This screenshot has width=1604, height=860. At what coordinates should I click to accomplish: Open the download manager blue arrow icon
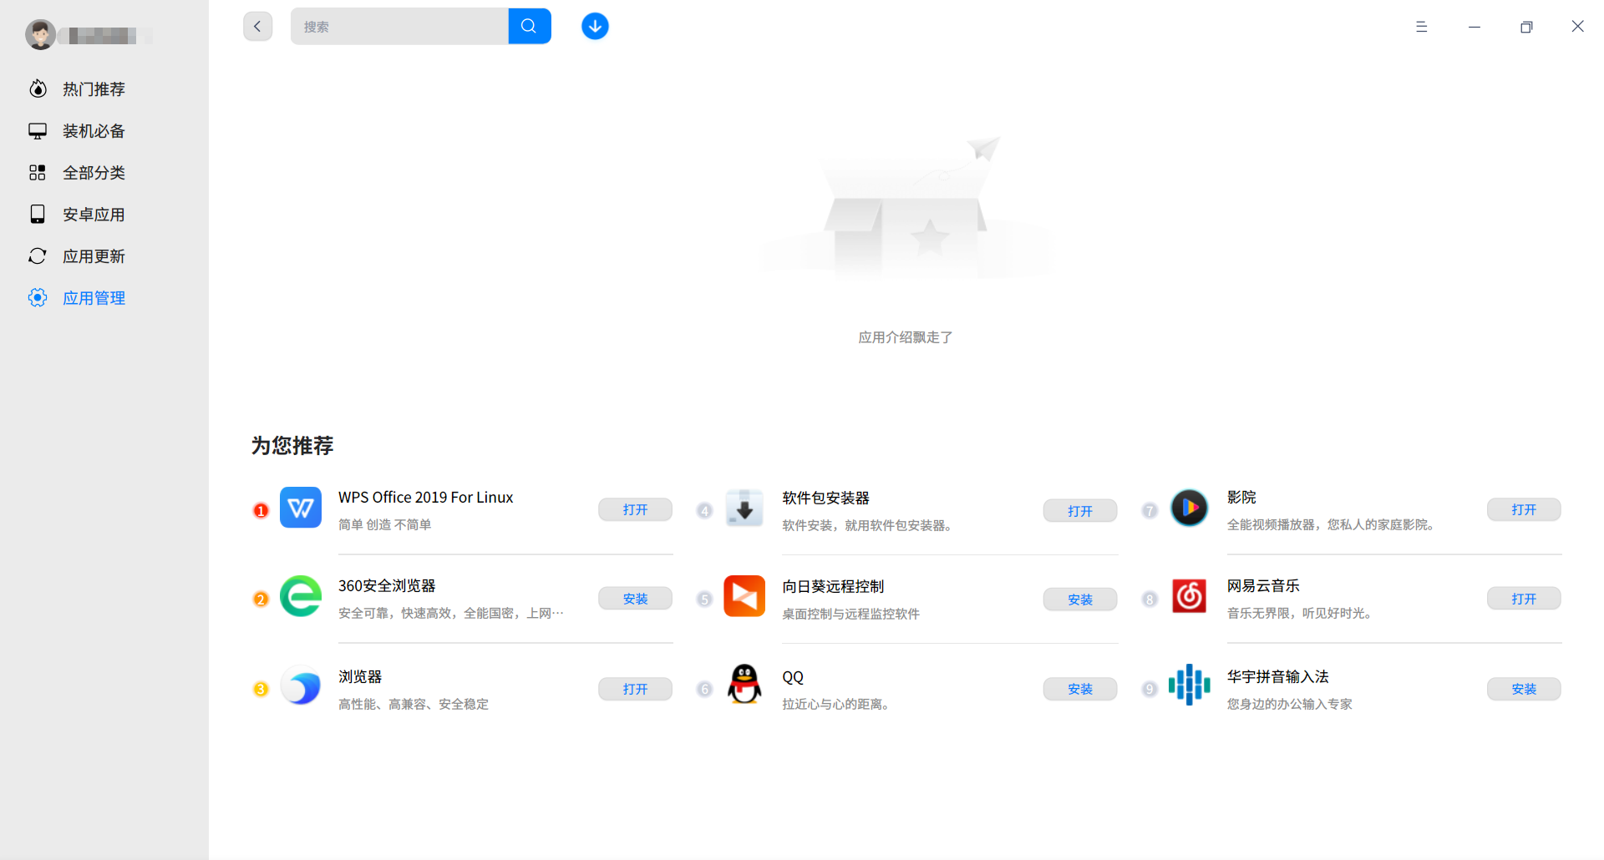(x=595, y=26)
